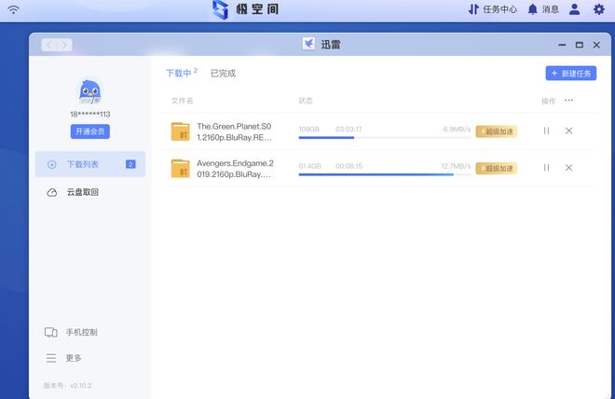
Task: Click the Avengers.Endgame download progress bar
Action: (384, 174)
